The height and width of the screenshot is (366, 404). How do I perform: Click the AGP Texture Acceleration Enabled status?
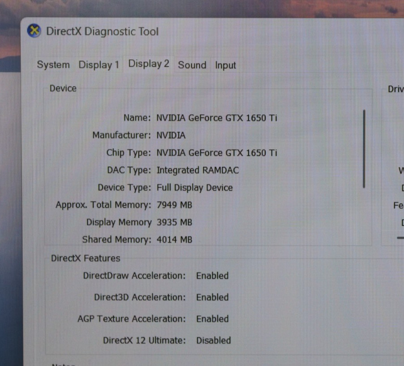coord(212,319)
